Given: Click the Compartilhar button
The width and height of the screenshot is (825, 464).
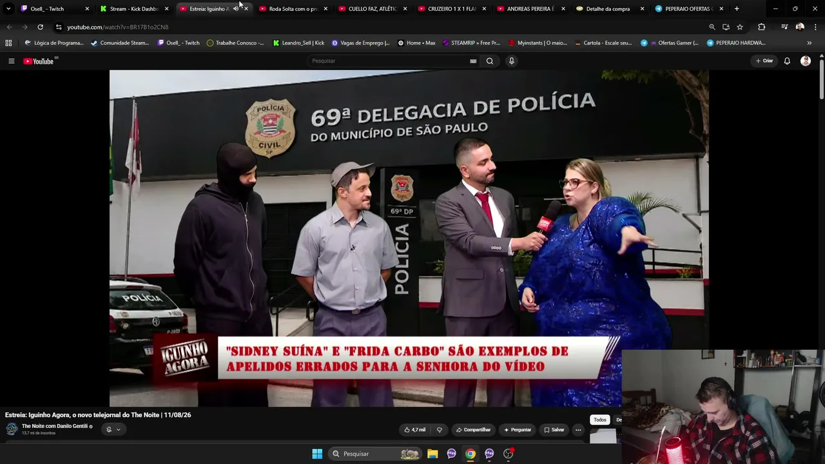Looking at the screenshot, I should [473, 430].
